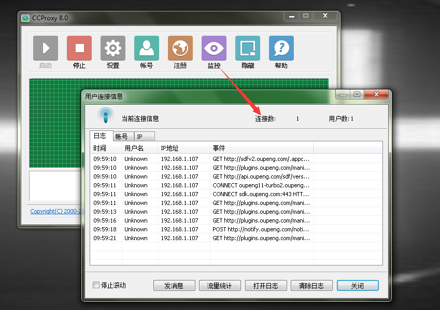Click the 停止 (Stop) proxy icon
This screenshot has height=310, width=440.
coord(79,48)
